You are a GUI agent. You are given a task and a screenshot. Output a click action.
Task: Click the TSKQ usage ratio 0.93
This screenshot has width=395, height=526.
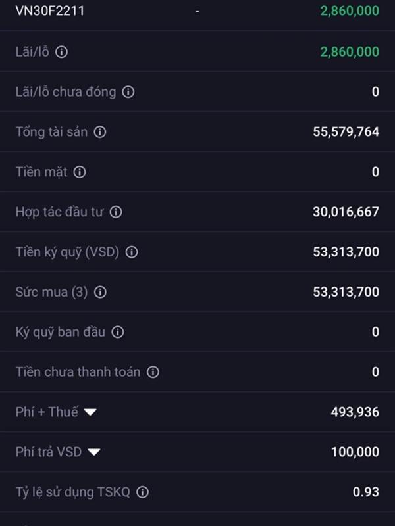pyautogui.click(x=366, y=492)
